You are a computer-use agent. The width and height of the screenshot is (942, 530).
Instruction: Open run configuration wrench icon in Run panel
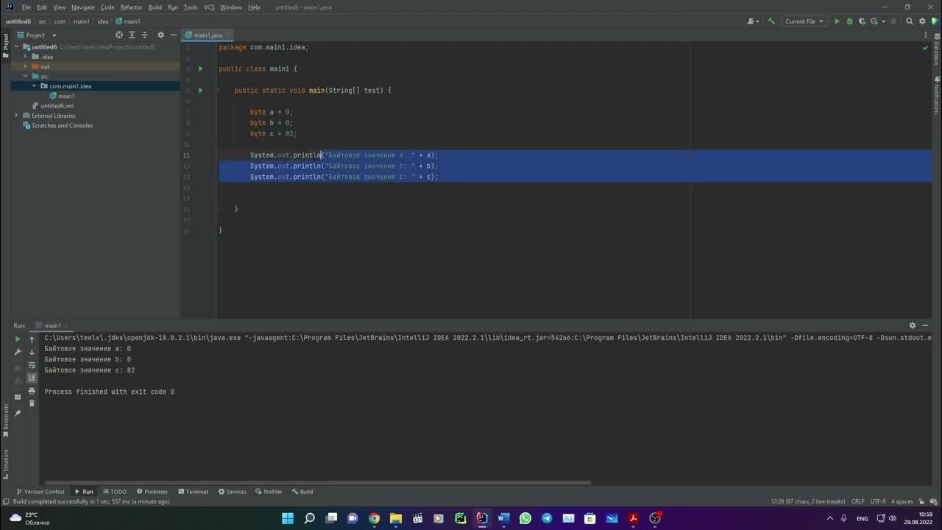pyautogui.click(x=18, y=352)
